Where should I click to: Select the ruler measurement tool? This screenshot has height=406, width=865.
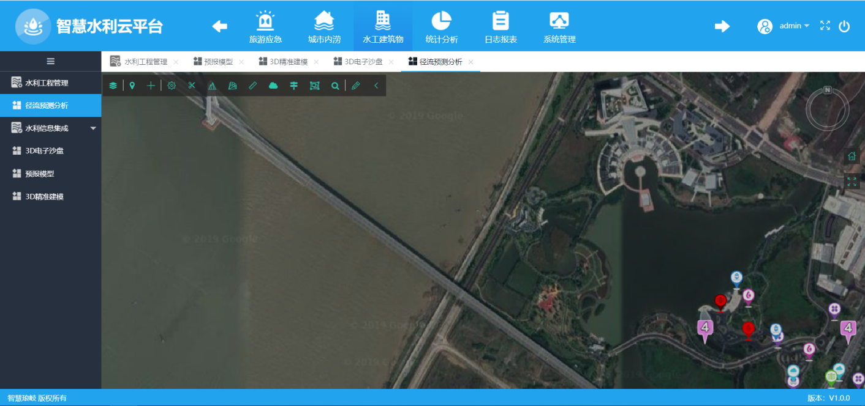tap(253, 86)
